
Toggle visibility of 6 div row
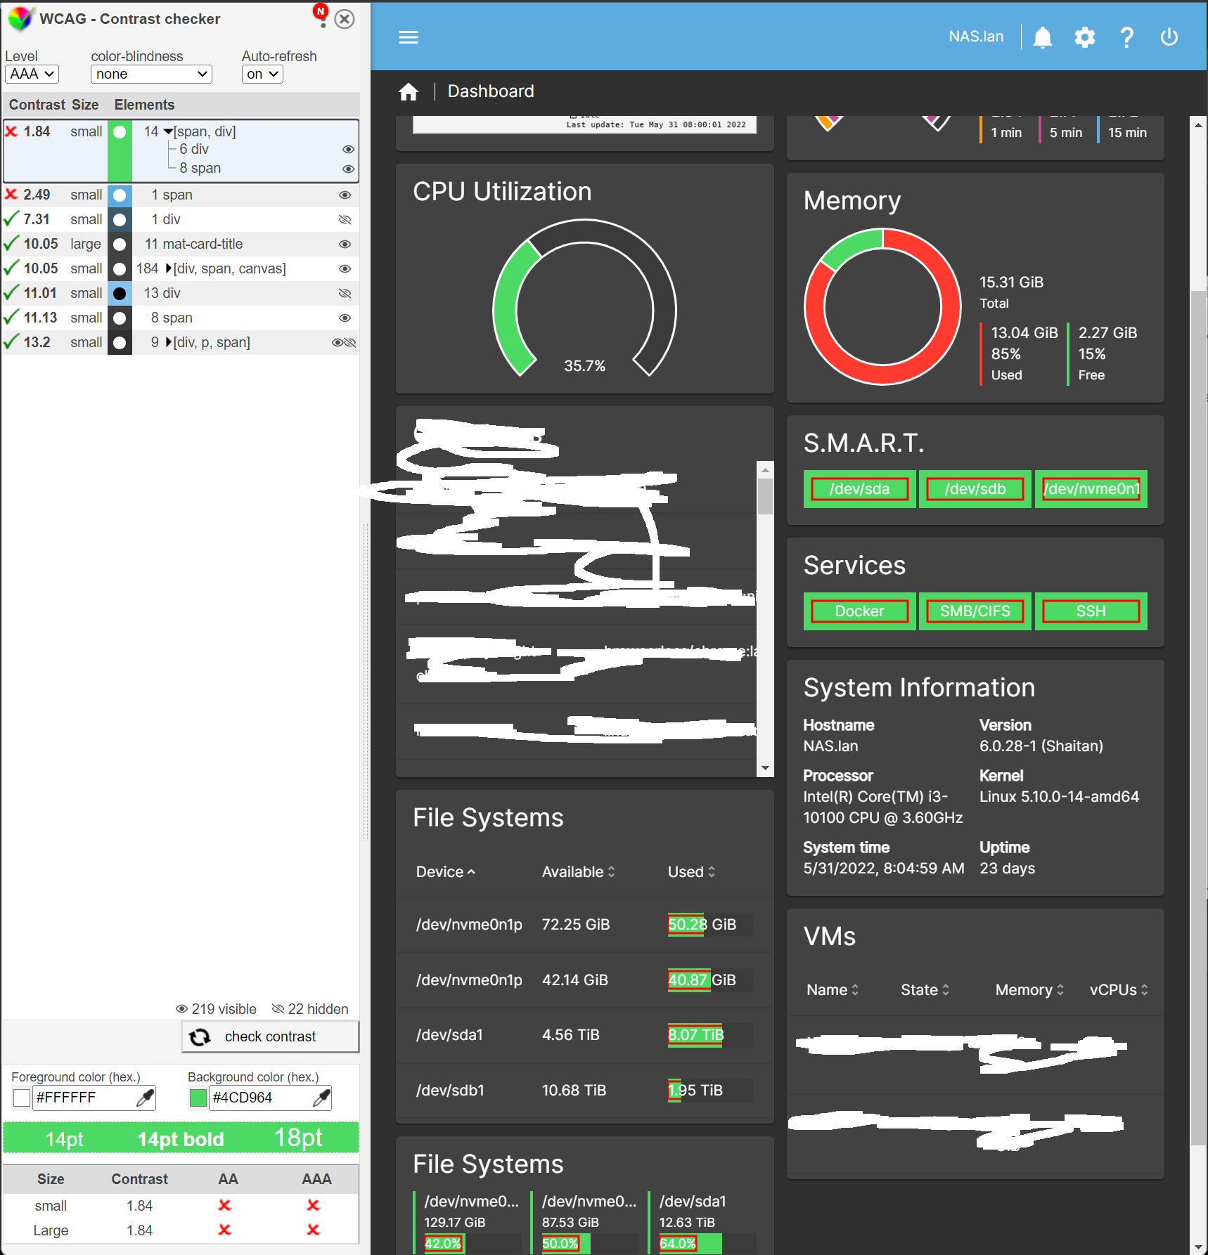pos(348,150)
